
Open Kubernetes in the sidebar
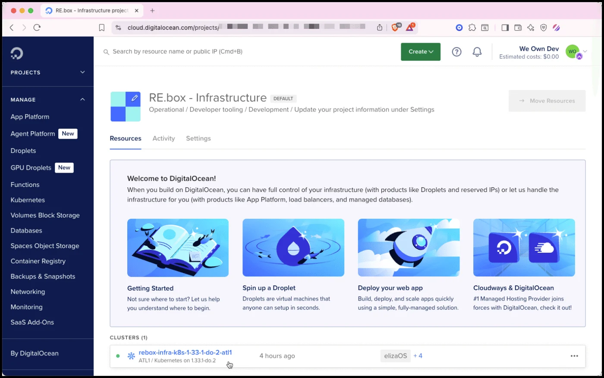28,200
